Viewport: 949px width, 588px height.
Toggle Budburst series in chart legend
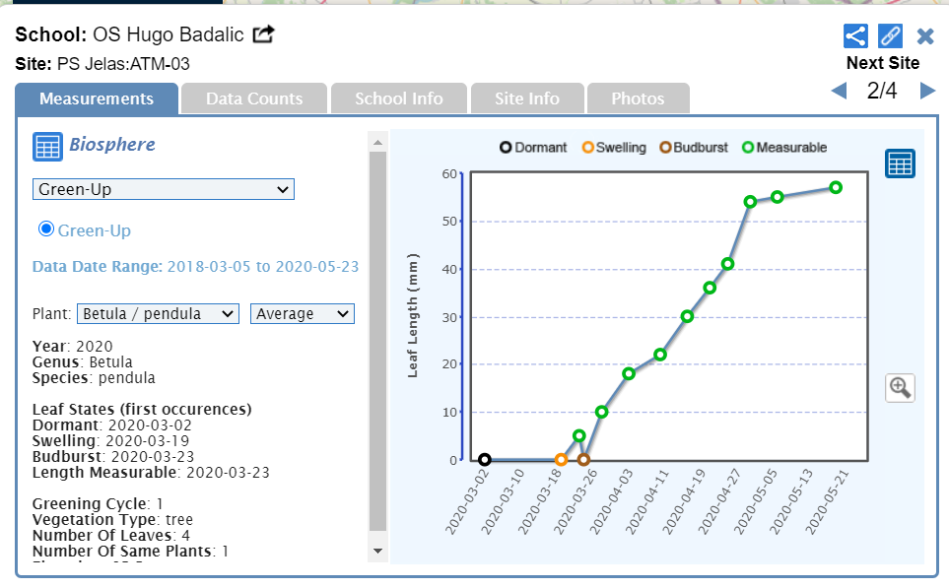click(x=694, y=148)
